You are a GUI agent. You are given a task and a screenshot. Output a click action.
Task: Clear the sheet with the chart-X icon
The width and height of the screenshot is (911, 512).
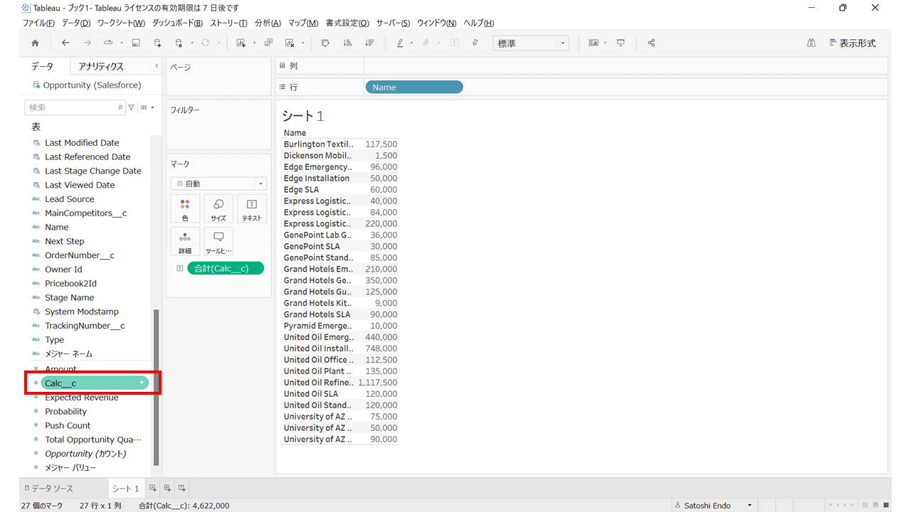click(x=290, y=43)
